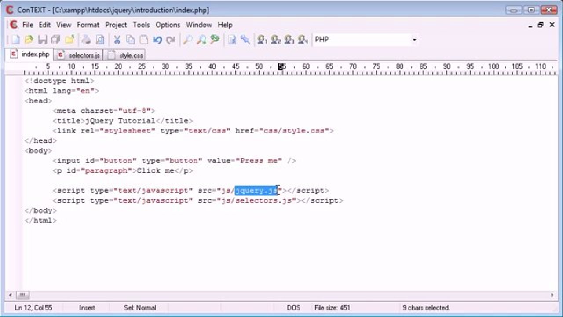Image resolution: width=563 pixels, height=317 pixels.
Task: Open the File menu
Action: (28, 25)
